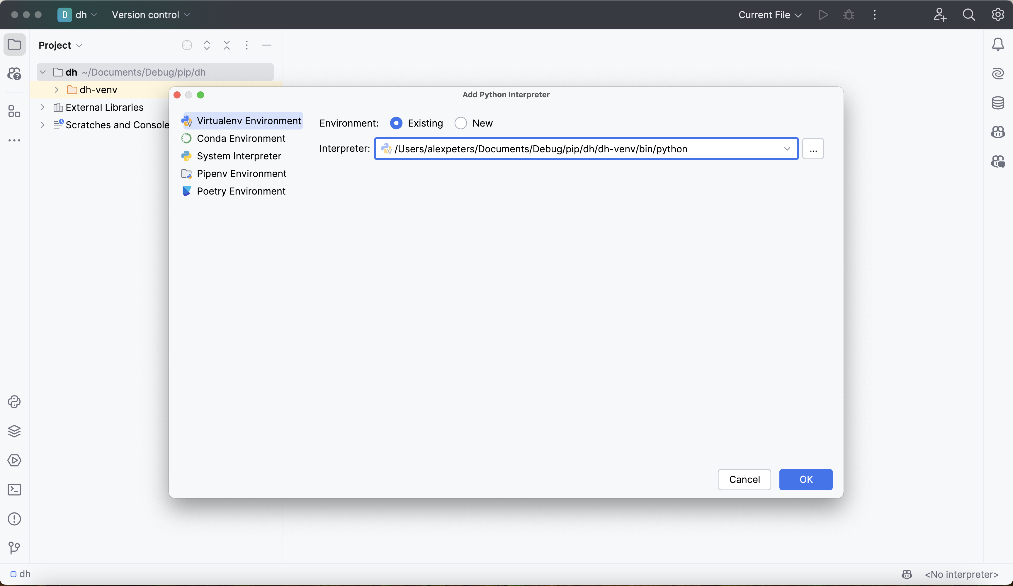Viewport: 1013px width, 586px height.
Task: Open the Services tool window
Action: [x=14, y=460]
